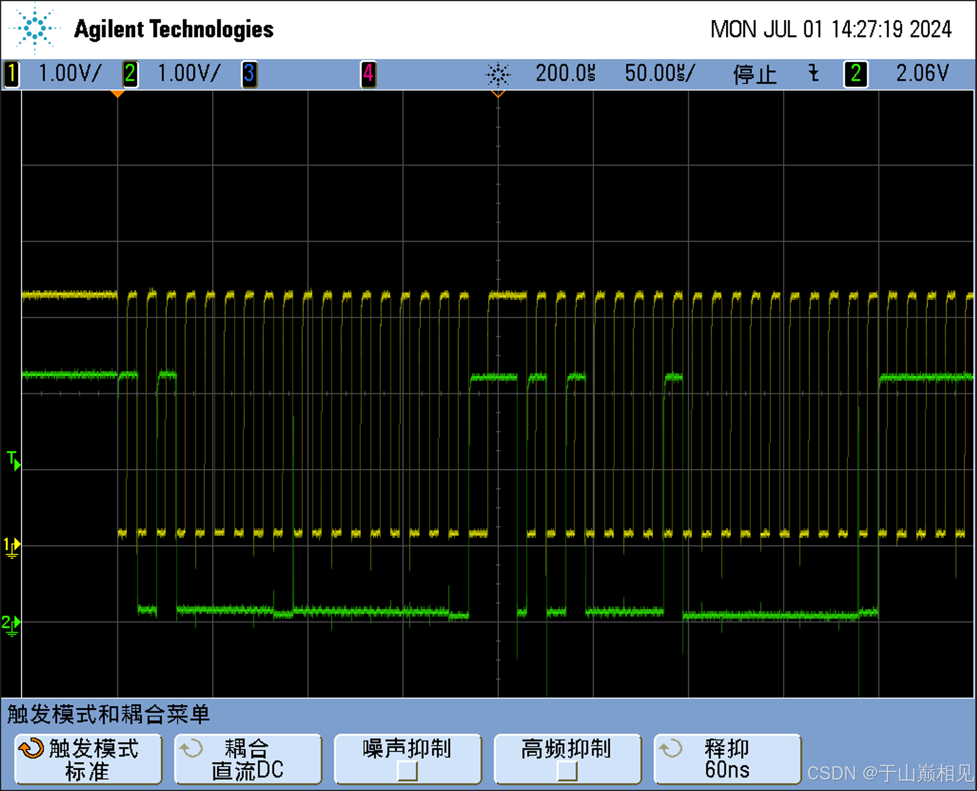This screenshot has width=977, height=791.
Task: Select the channel 2 green indicator
Action: click(x=130, y=74)
